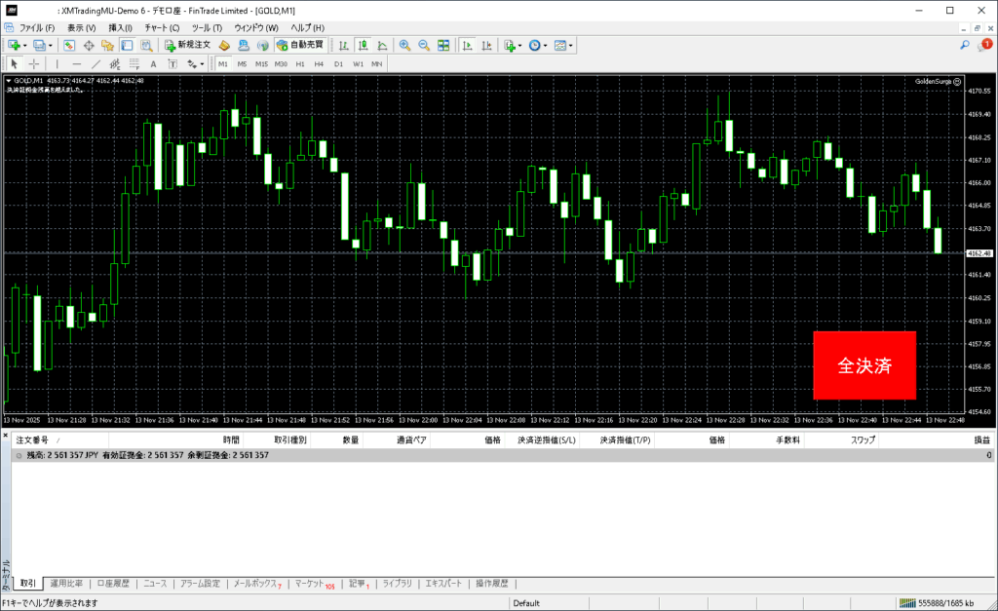The image size is (998, 611).
Task: Click the zoom in magnifier icon
Action: click(404, 45)
